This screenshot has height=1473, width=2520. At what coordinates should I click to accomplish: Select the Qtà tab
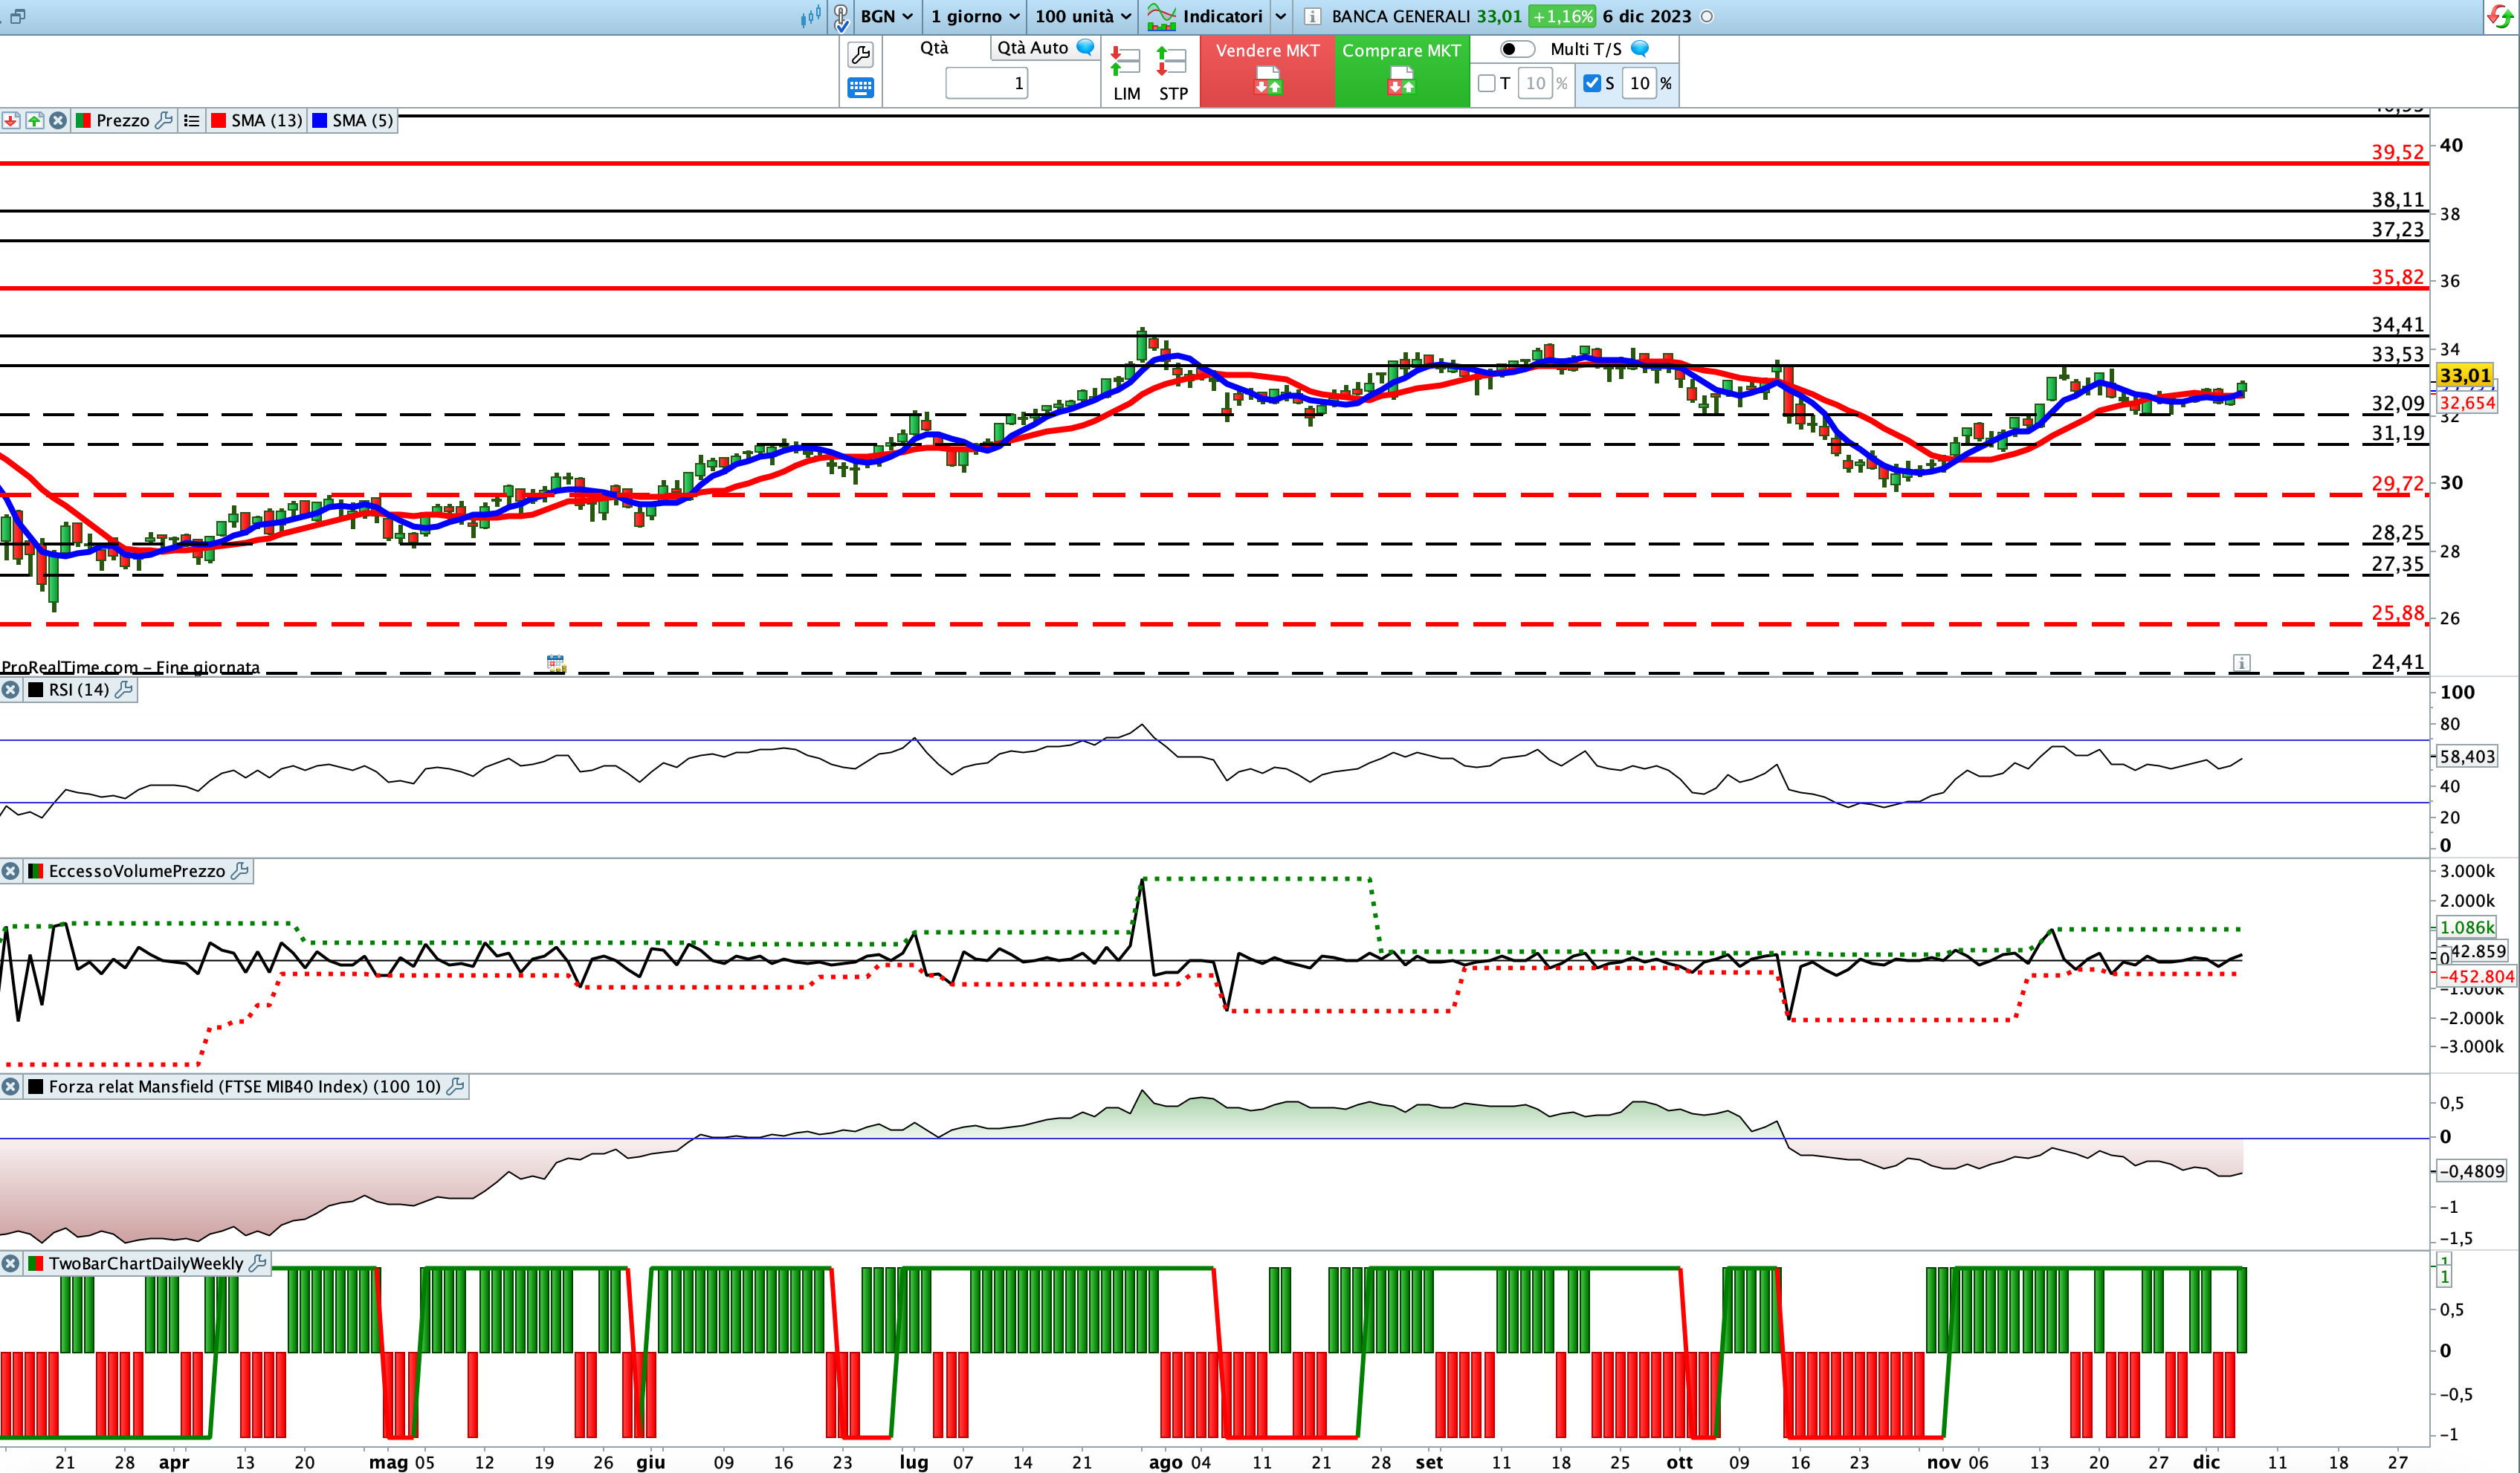pos(934,47)
